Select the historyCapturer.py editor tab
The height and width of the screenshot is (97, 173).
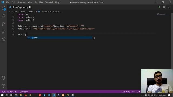coord(20,7)
